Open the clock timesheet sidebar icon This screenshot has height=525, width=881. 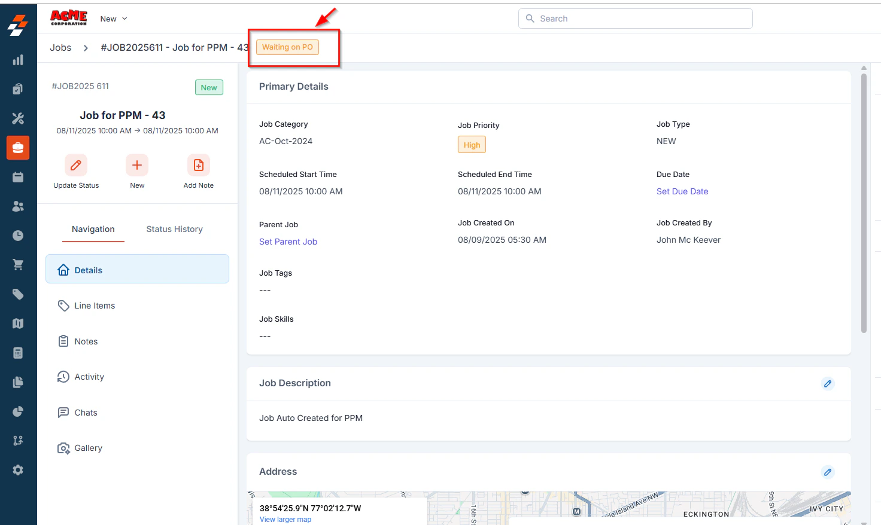click(x=18, y=236)
